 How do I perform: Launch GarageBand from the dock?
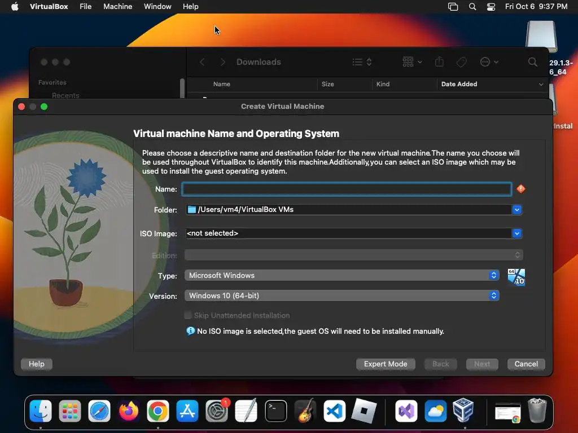click(305, 411)
